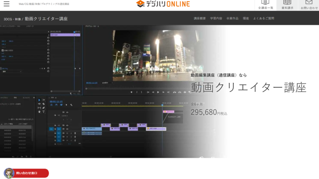Select the Pen tool
Viewport: 319px width, 179px height.
click(43, 108)
